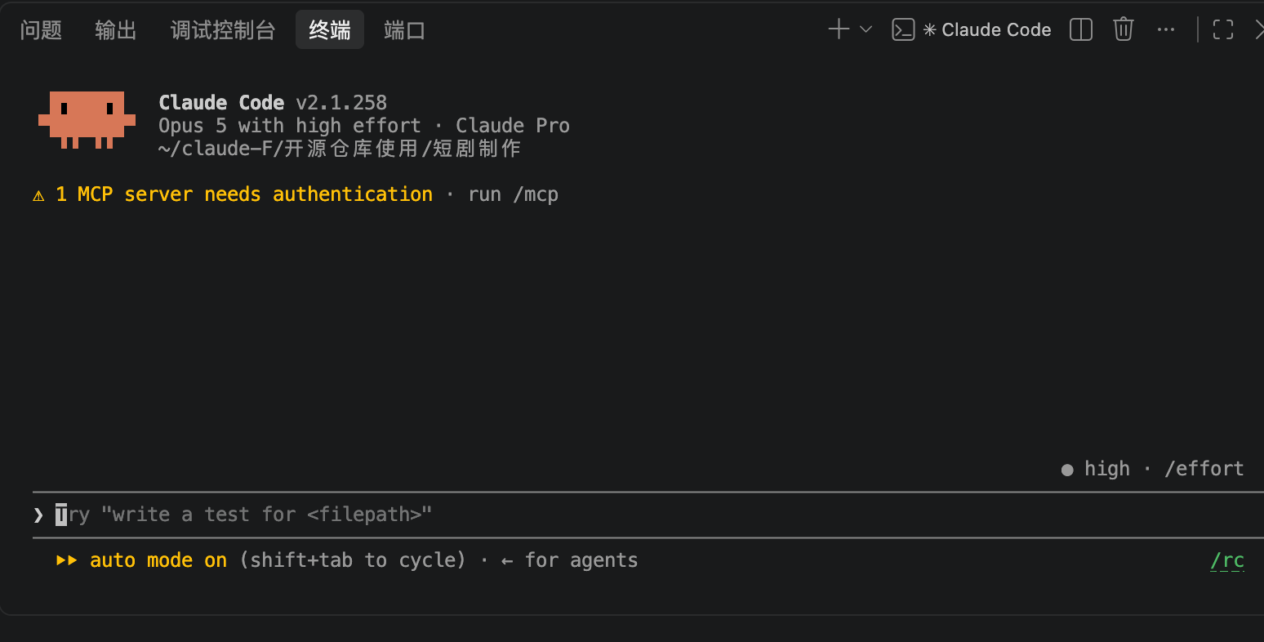Viewport: 1264px width, 642px height.
Task: Open the 问题 panel tab
Action: point(41,30)
